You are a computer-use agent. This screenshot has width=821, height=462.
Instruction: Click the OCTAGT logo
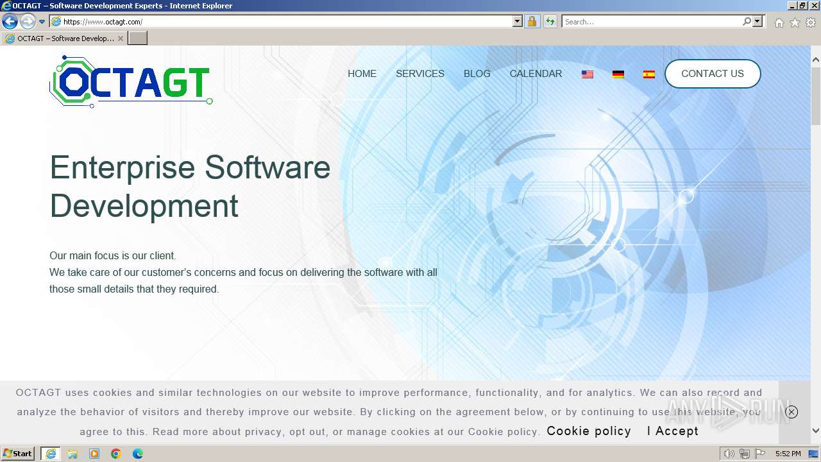click(131, 81)
